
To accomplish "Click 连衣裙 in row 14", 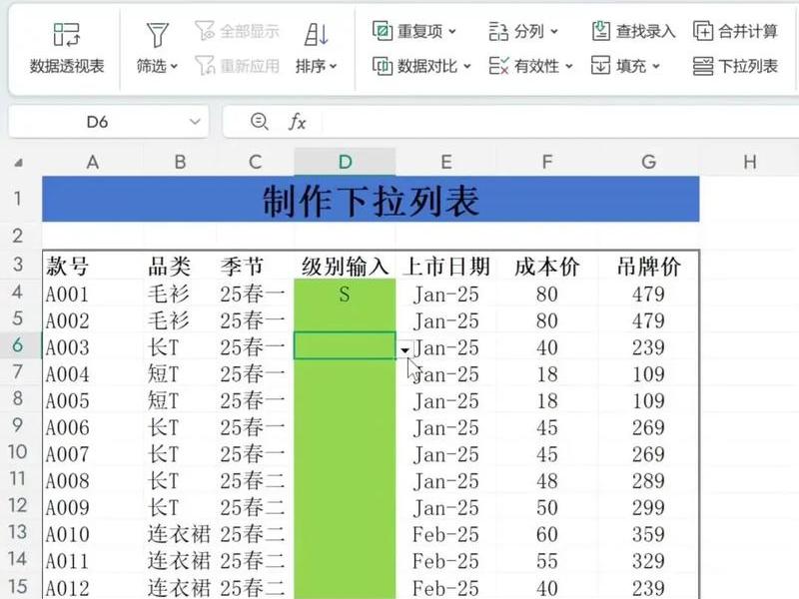I will point(180,561).
